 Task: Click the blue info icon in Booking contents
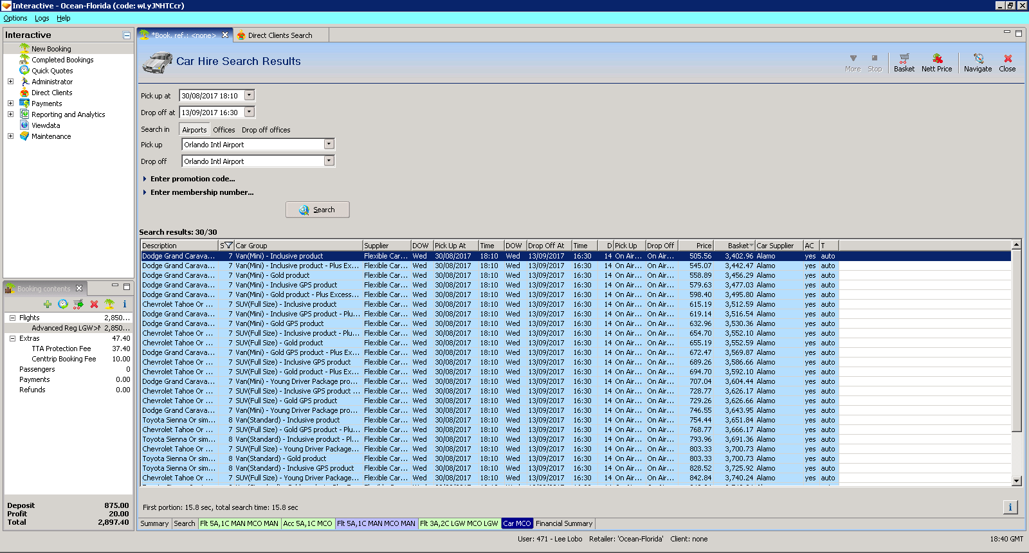(x=125, y=304)
